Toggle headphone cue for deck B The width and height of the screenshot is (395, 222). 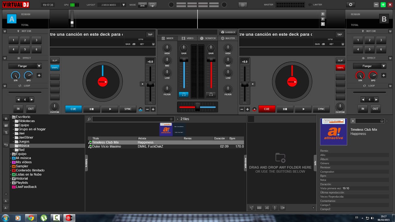point(211,95)
